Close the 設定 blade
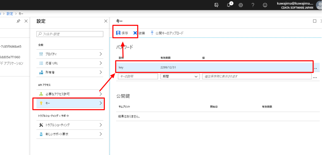The height and width of the screenshot is (155, 322). [x=106, y=21]
